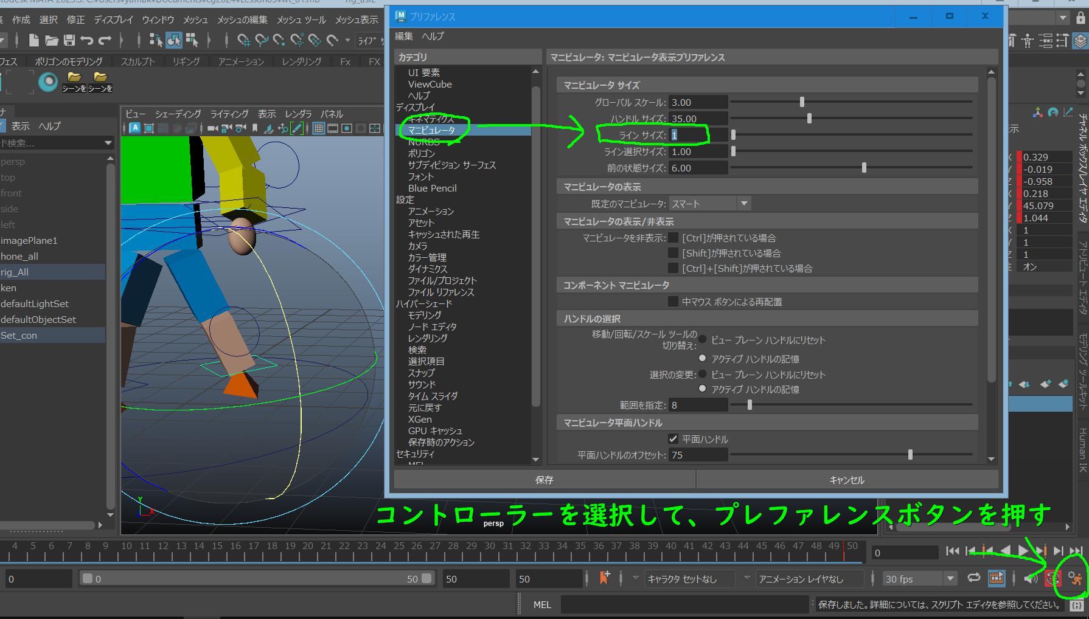Viewport: 1089px width, 619px height.
Task: Adjust the 前の状態サイズ slider handle
Action: 864,168
